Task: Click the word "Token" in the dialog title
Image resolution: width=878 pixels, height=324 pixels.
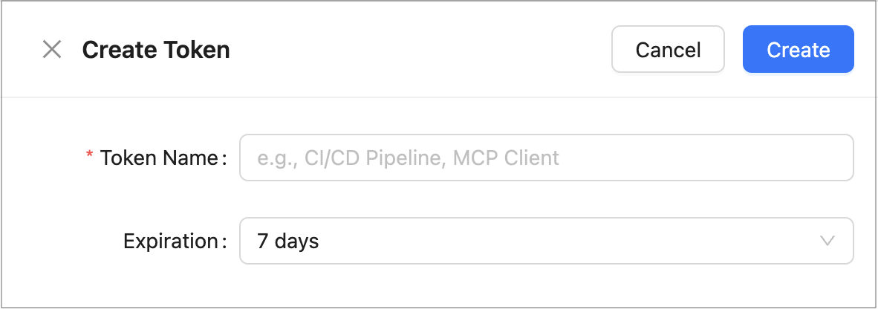Action: click(196, 50)
